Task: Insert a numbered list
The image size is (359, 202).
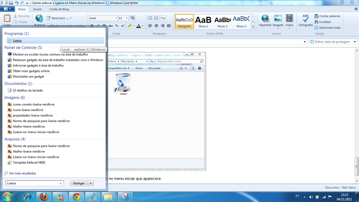Action: (156, 18)
